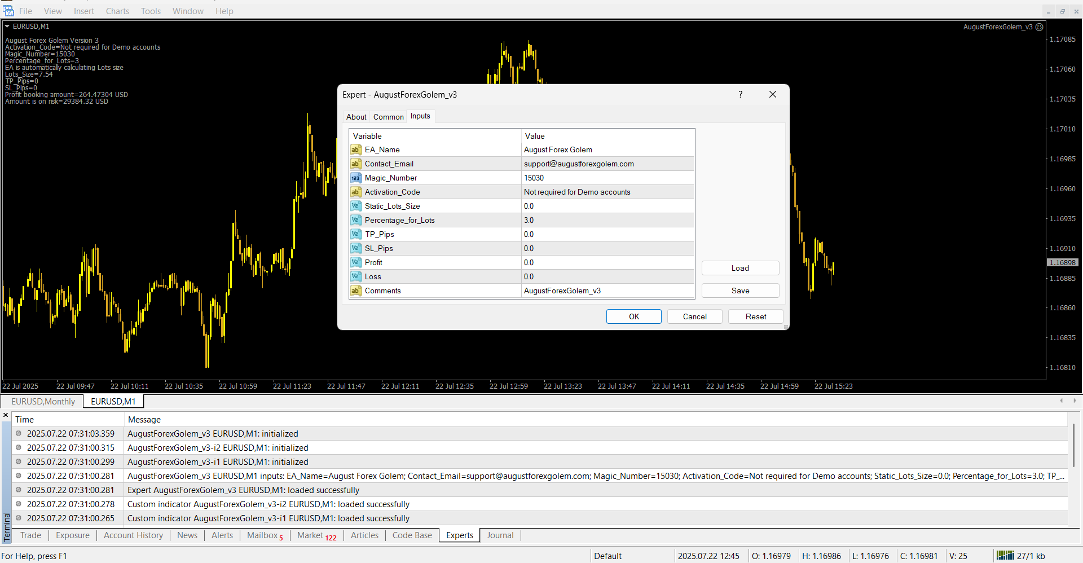Switch to the Common tab
The height and width of the screenshot is (563, 1083).
click(x=388, y=117)
